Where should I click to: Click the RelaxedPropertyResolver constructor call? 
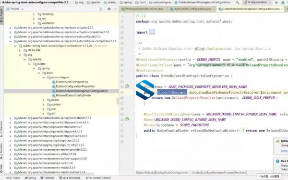click(x=193, y=98)
